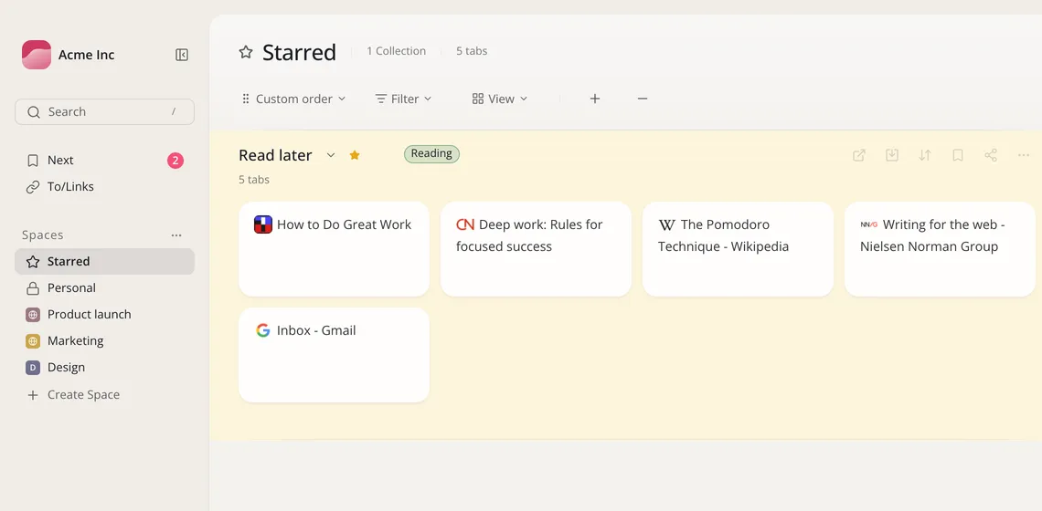The height and width of the screenshot is (511, 1042).
Task: Open Spaces more options (three dots)
Action: point(176,235)
